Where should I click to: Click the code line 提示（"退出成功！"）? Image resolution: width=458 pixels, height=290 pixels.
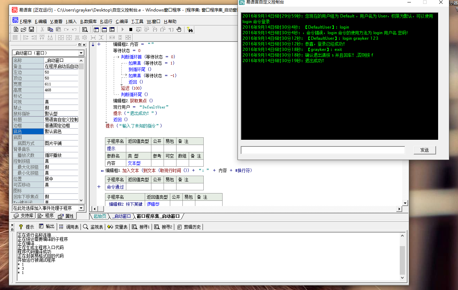pos(135,113)
